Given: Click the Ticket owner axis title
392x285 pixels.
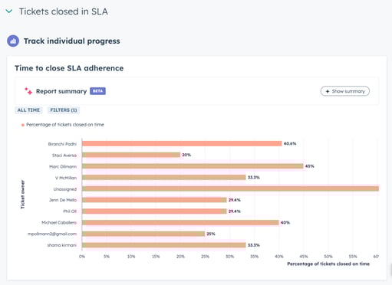Looking at the screenshot, I should click(22, 195).
